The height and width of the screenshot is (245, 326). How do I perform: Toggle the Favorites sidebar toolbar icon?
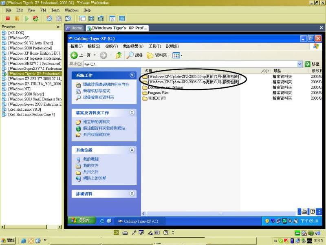point(82,18)
